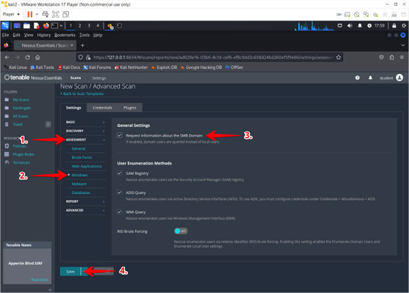The width and height of the screenshot is (409, 293).
Task: Close the Nessus Essentials browser tab
Action: (x=72, y=46)
